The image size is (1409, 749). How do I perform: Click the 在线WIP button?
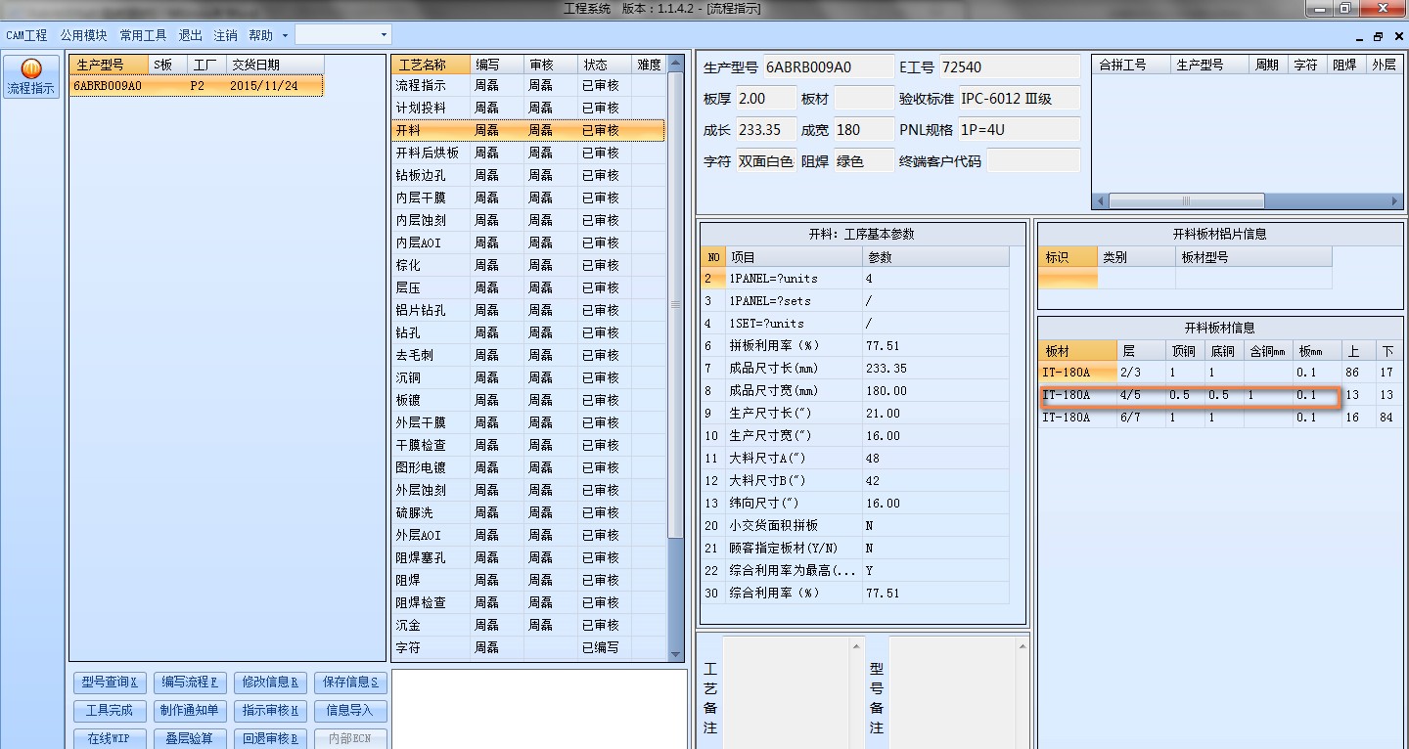pyautogui.click(x=110, y=738)
